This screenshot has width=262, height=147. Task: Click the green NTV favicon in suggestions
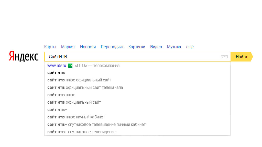(70, 66)
